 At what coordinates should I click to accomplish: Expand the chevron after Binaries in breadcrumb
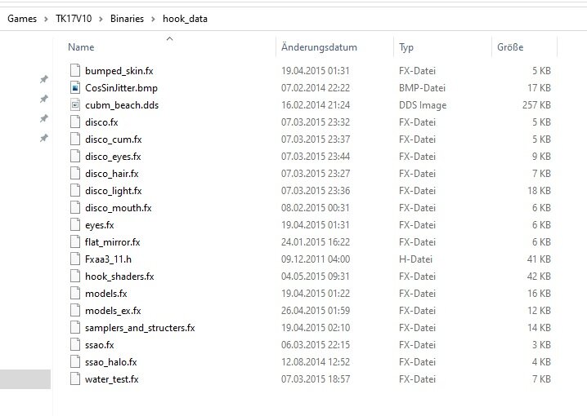coord(153,19)
